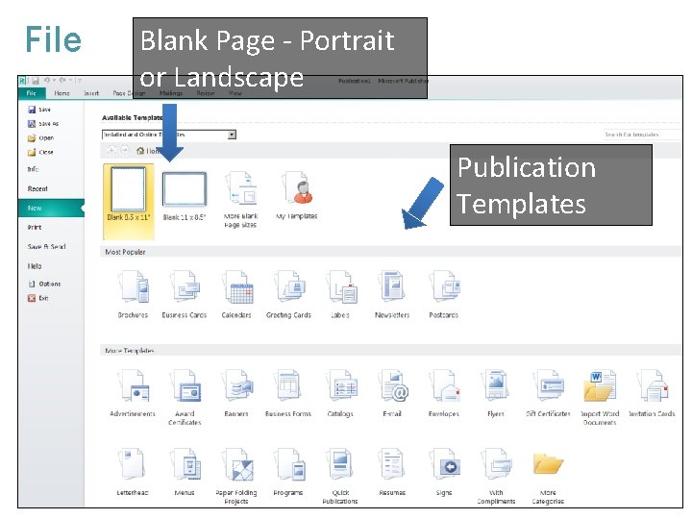Open the Programs template category

(288, 472)
